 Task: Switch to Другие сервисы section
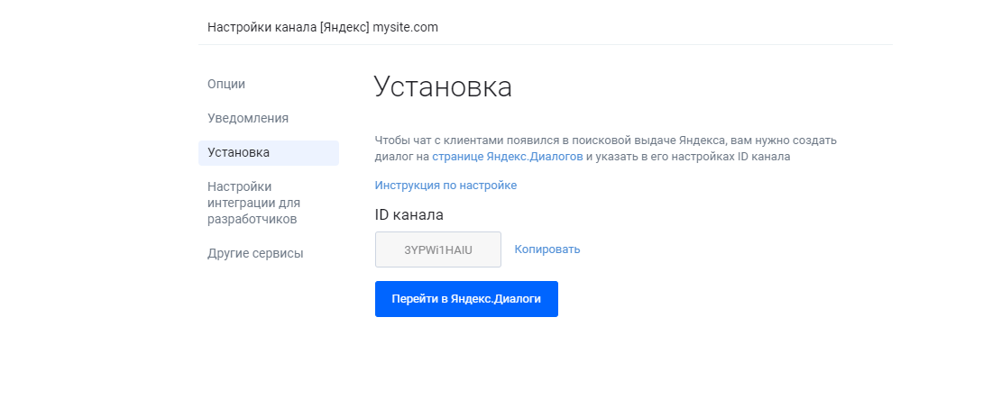[255, 254]
